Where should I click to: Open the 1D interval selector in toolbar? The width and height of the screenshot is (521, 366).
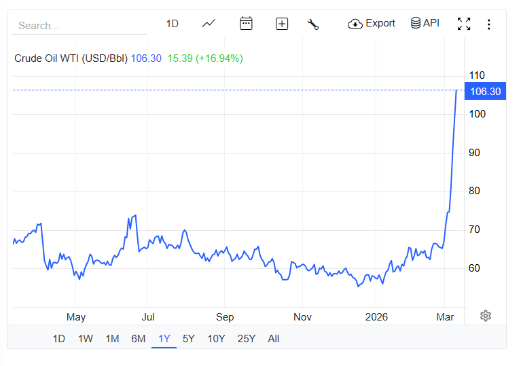click(x=172, y=24)
